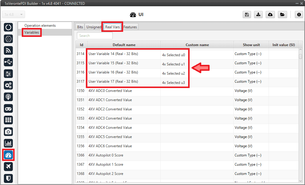
Task: Click the vertical scrollbar thumb in table
Action: [x=301, y=57]
